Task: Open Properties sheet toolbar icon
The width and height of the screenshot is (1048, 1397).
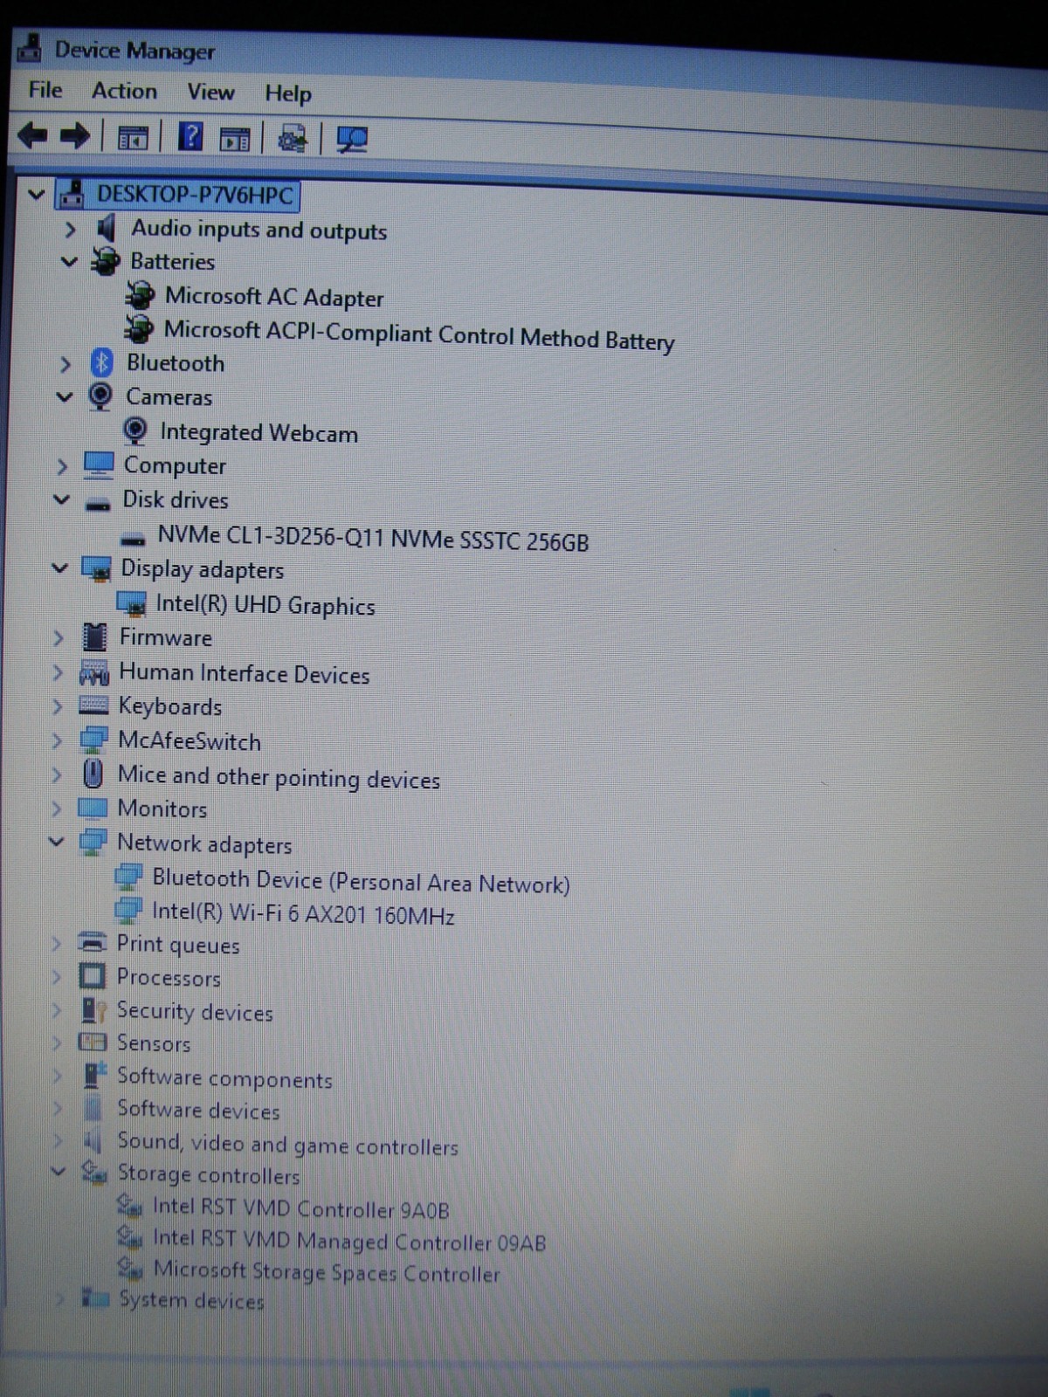Action: tap(235, 139)
